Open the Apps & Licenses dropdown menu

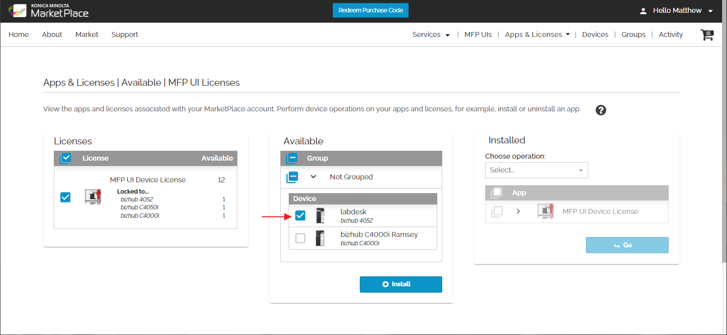point(537,34)
